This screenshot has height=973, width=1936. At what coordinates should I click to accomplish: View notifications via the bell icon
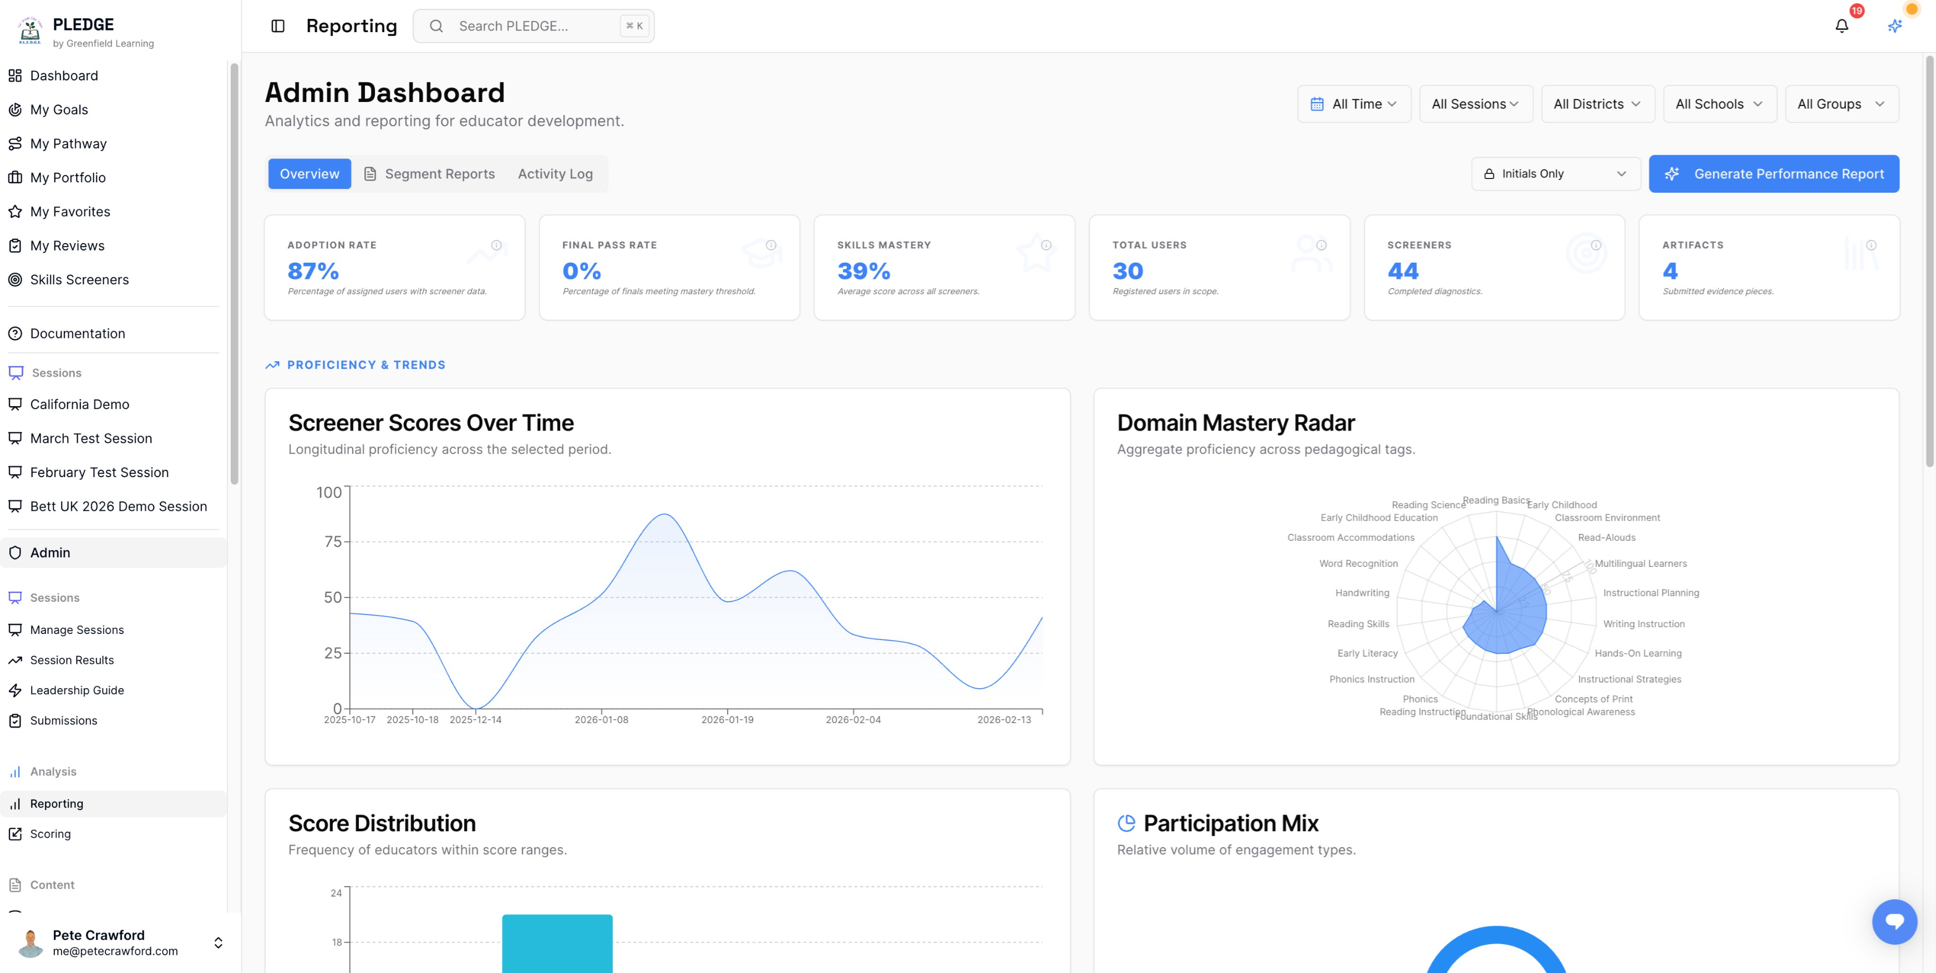(x=1841, y=25)
